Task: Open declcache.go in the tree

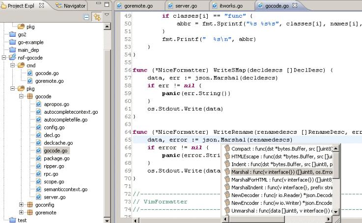Action: tap(58, 143)
